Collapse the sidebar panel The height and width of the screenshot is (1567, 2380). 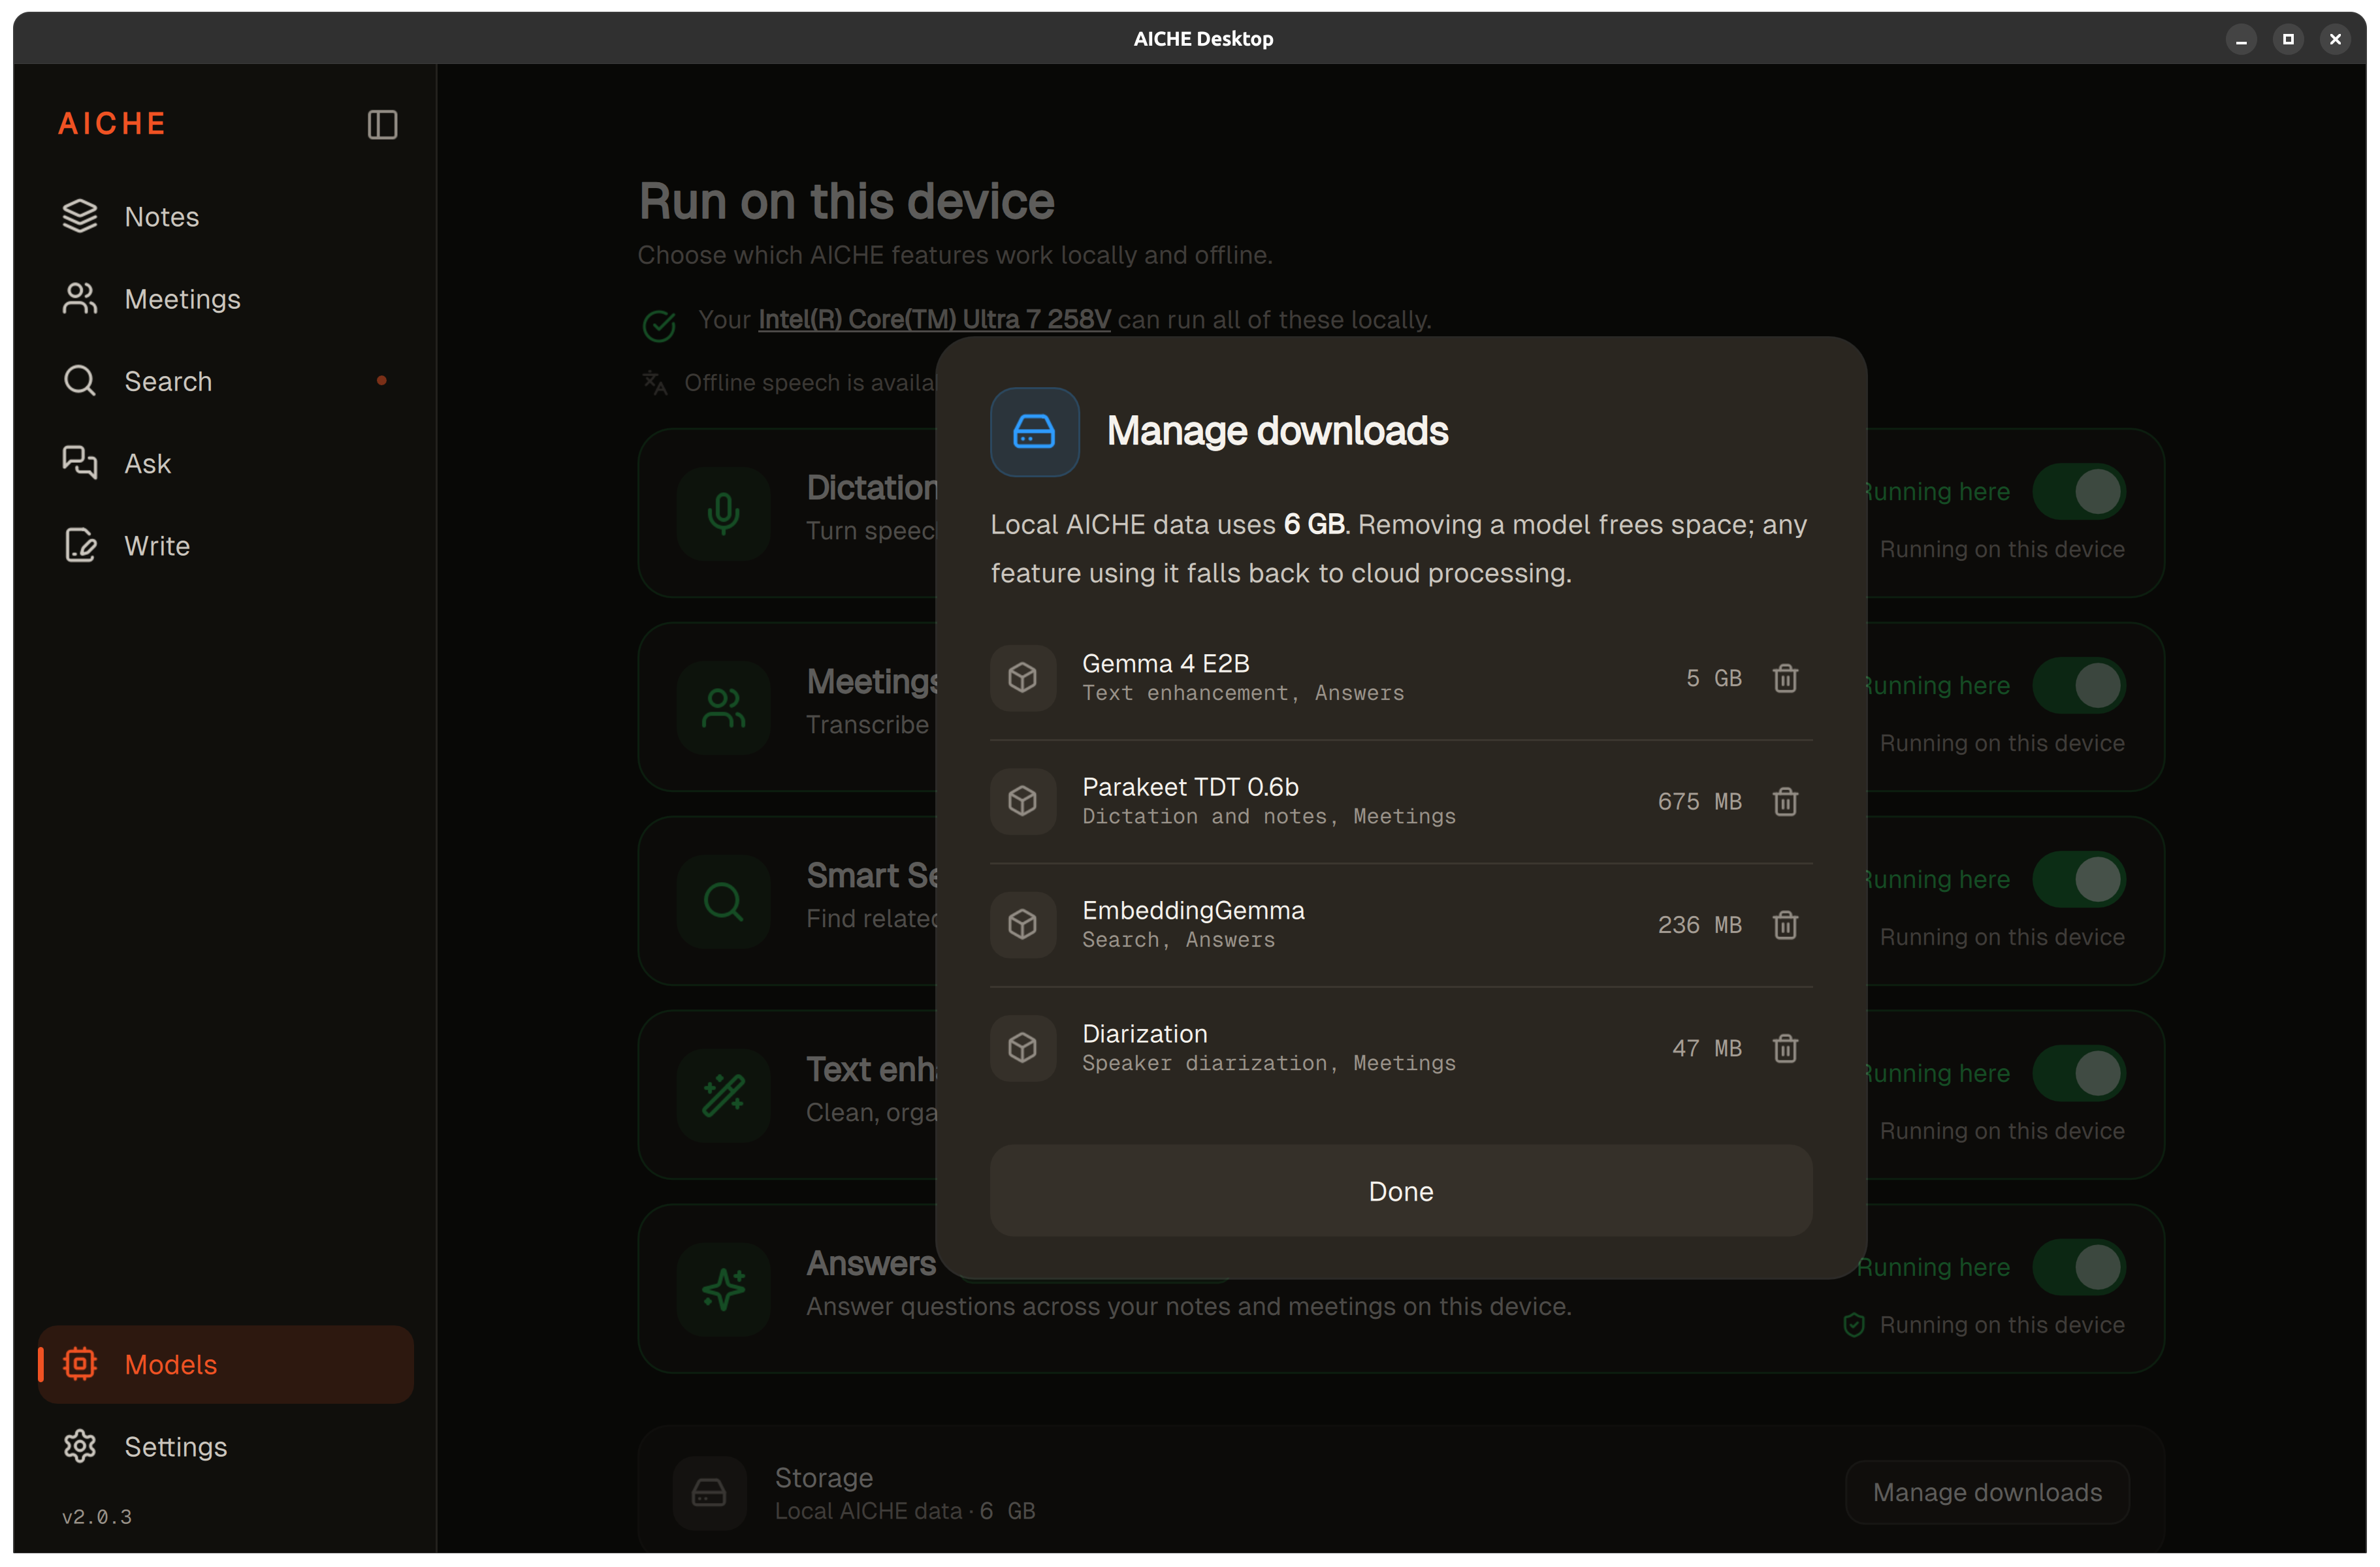pos(382,124)
